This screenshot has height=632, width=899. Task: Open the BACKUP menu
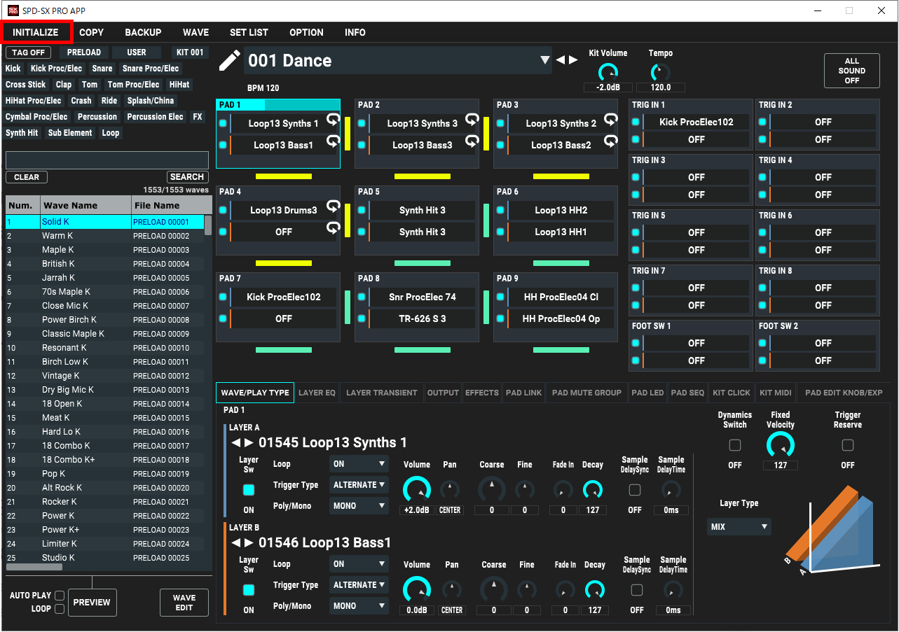point(143,32)
